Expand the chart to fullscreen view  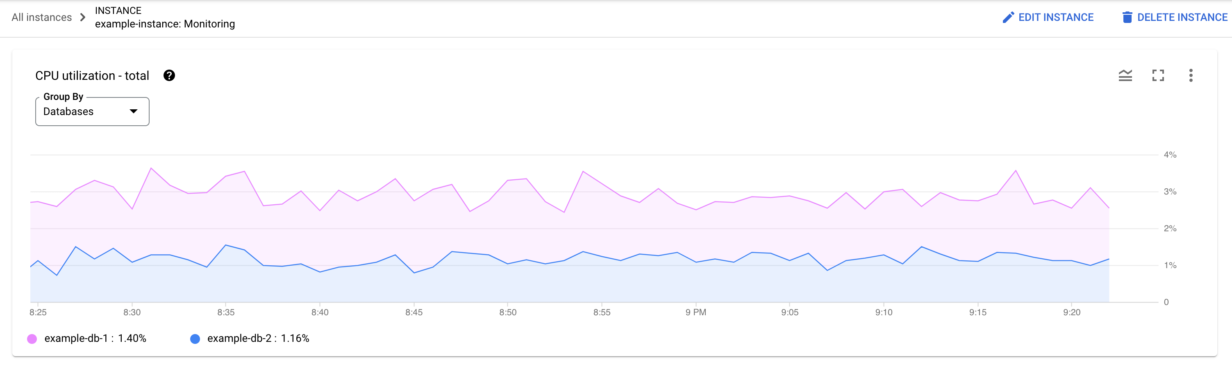pyautogui.click(x=1158, y=75)
